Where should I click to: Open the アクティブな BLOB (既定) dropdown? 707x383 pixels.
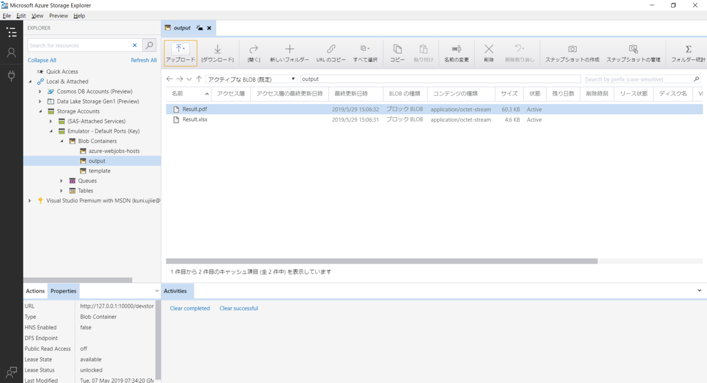coord(252,79)
